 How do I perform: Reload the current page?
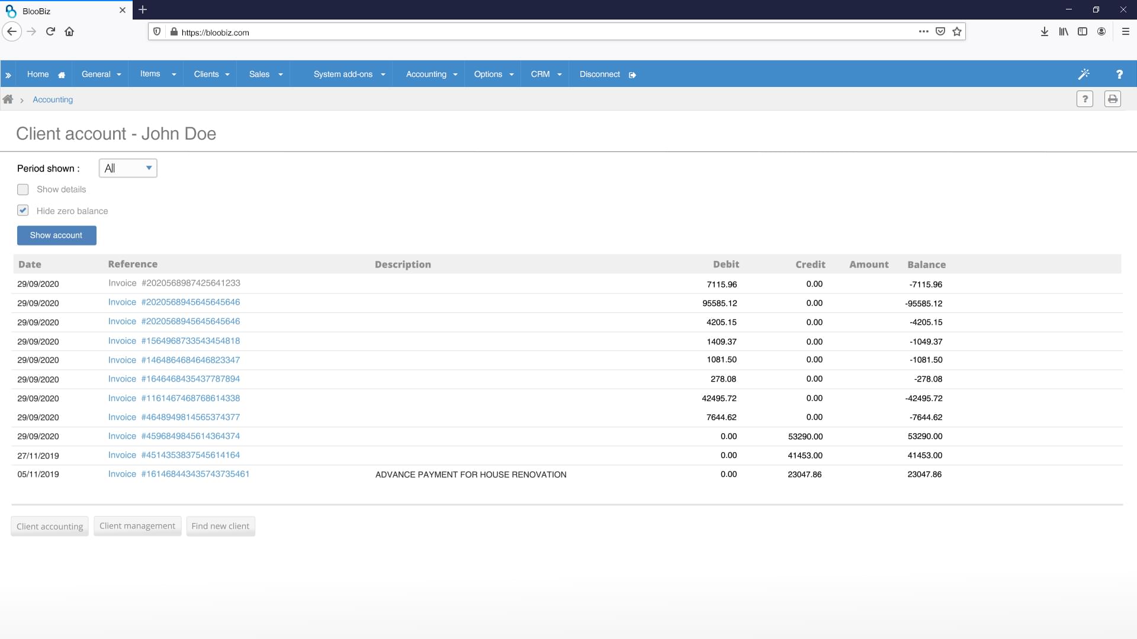(50, 31)
